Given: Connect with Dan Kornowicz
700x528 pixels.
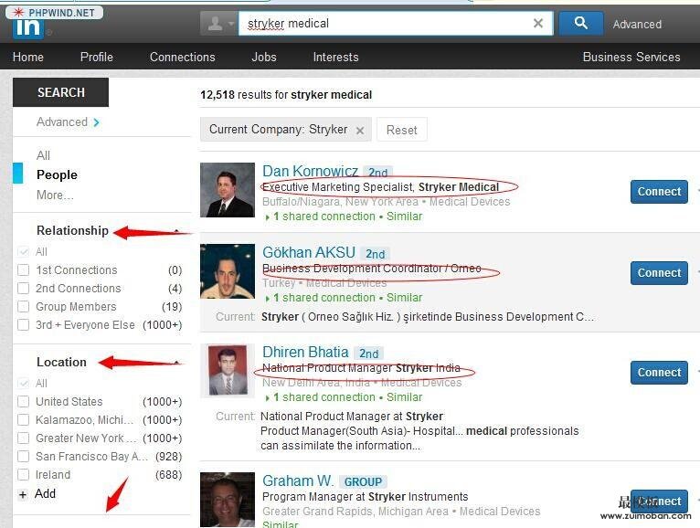Looking at the screenshot, I should (x=659, y=192).
